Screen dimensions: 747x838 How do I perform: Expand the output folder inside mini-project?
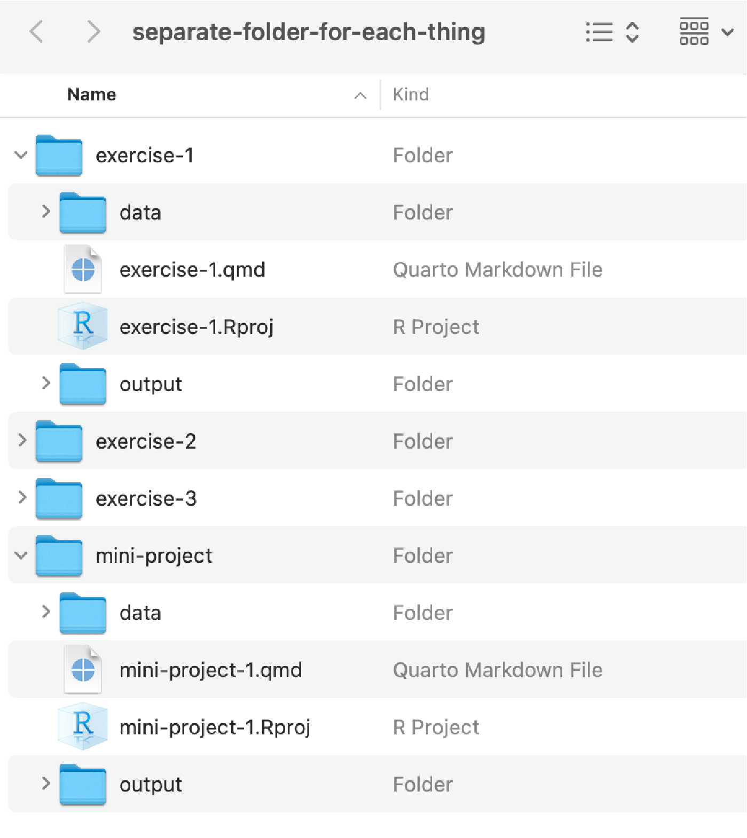[46, 784]
